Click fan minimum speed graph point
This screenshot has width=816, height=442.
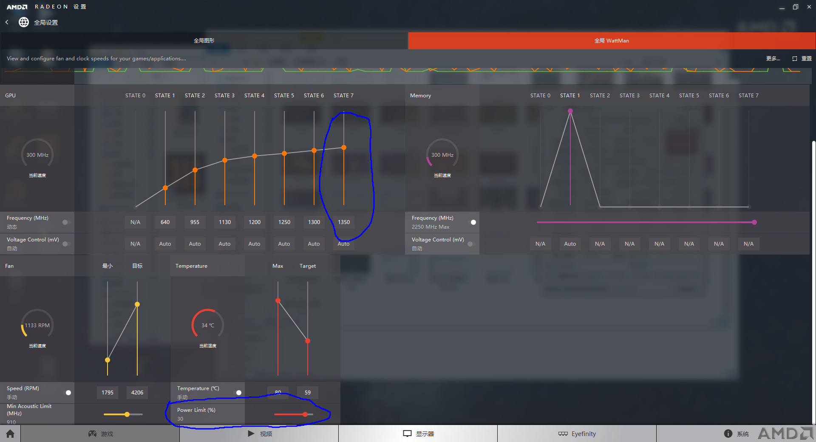pos(108,360)
